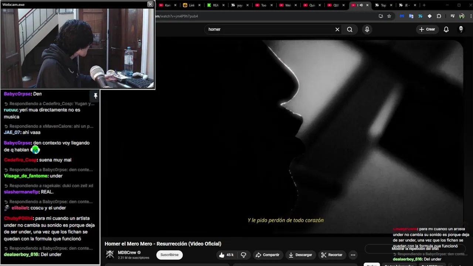
Task: Open the Google Translate extension
Action: coord(411,16)
